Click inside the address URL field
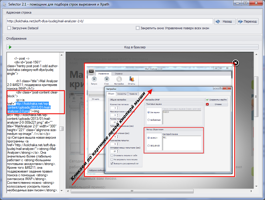Image resolution: width=265 pixels, height=200 pixels. click(110, 21)
